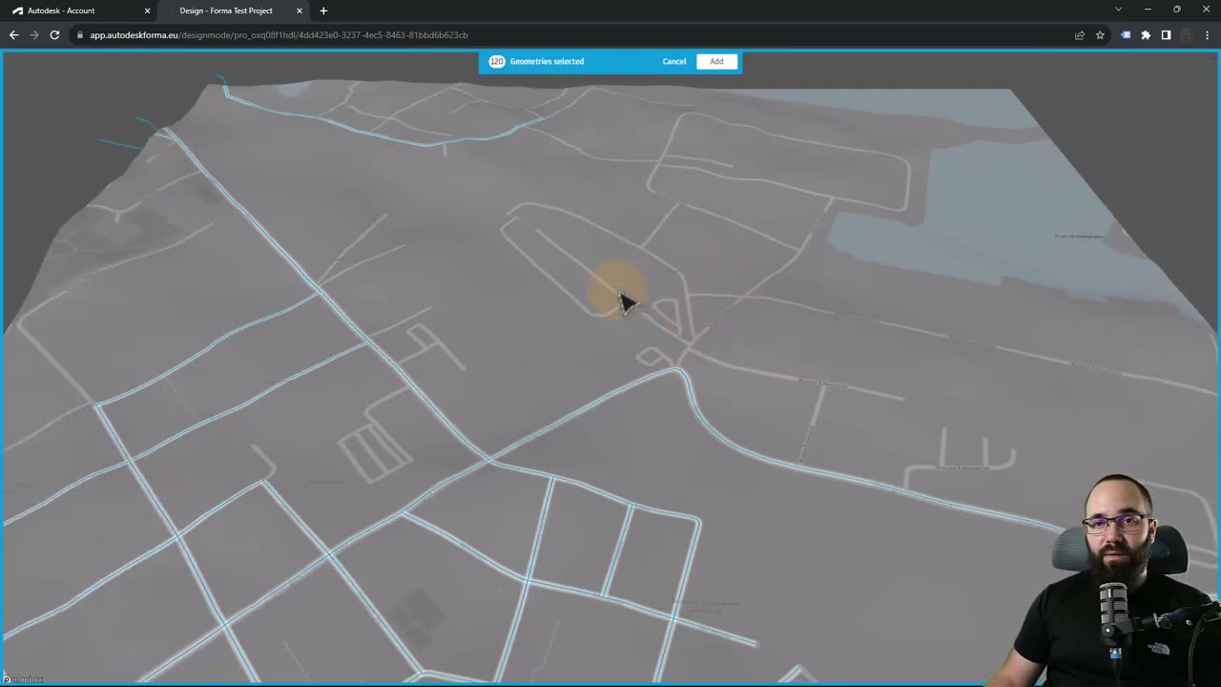Click the address bar URL
This screenshot has width=1221, height=687.
(x=279, y=35)
